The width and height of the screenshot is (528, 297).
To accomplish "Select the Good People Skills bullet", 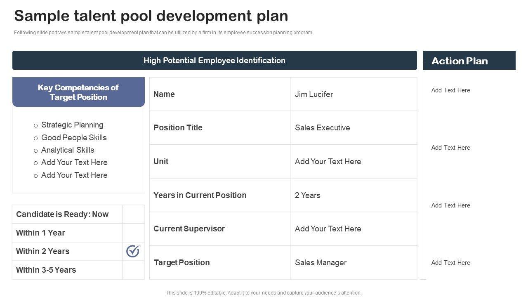I will 74,137.
